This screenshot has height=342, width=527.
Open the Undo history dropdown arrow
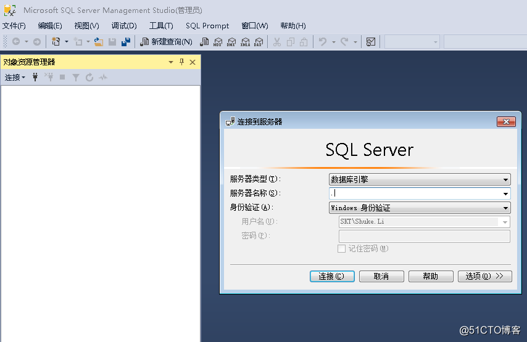[x=334, y=42]
